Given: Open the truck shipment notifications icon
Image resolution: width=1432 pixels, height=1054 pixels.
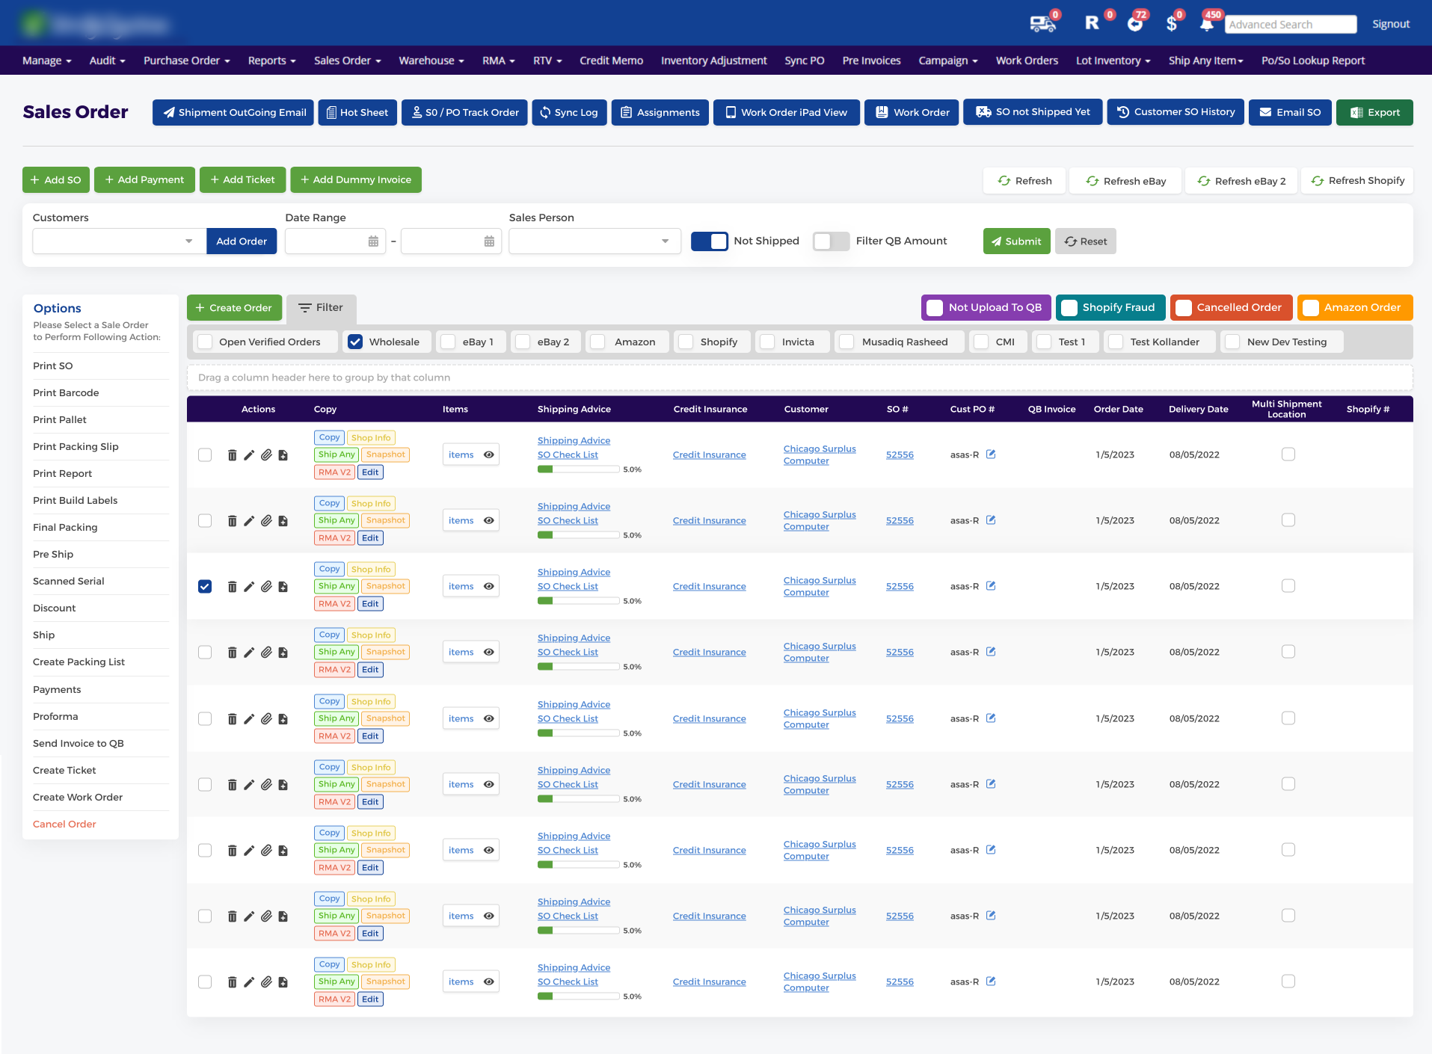Looking at the screenshot, I should point(1042,24).
